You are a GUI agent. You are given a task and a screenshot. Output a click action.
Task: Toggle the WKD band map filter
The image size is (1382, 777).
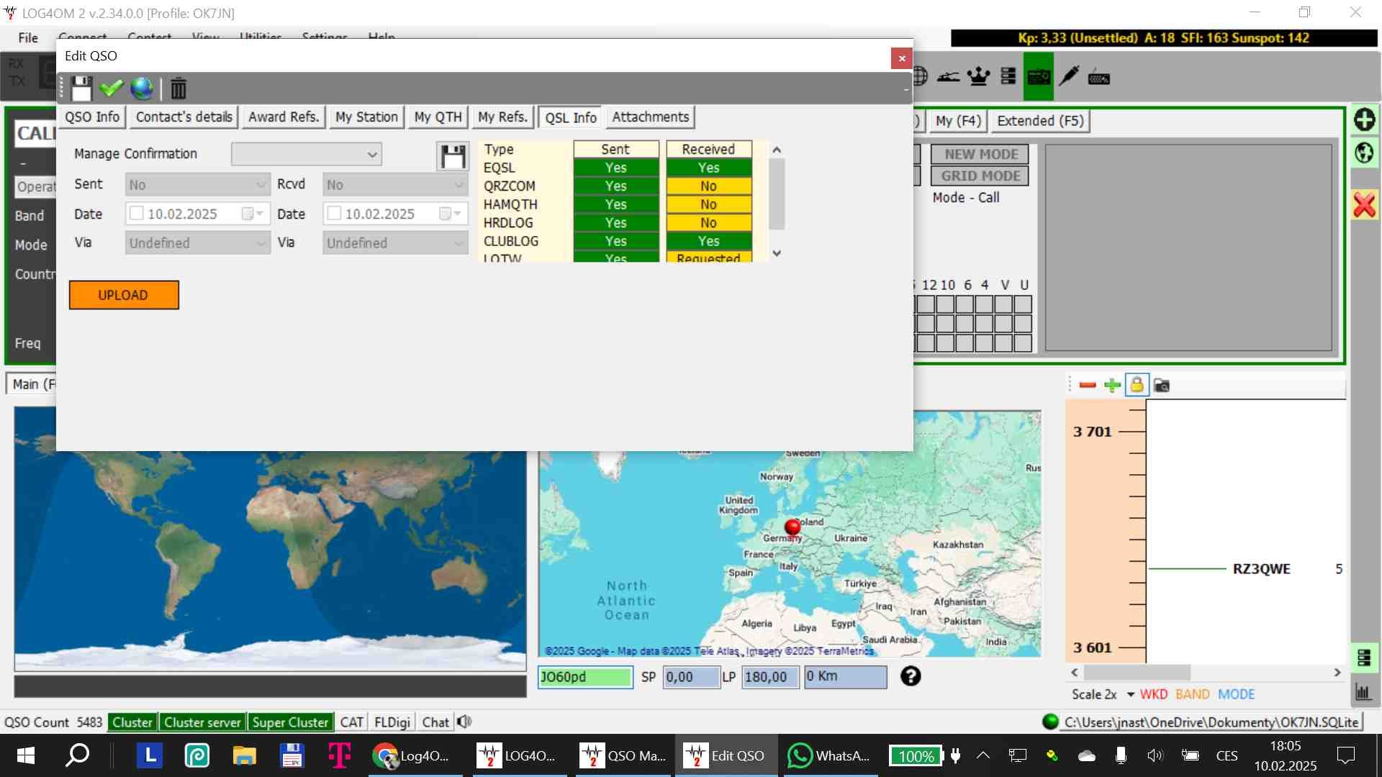click(x=1154, y=694)
